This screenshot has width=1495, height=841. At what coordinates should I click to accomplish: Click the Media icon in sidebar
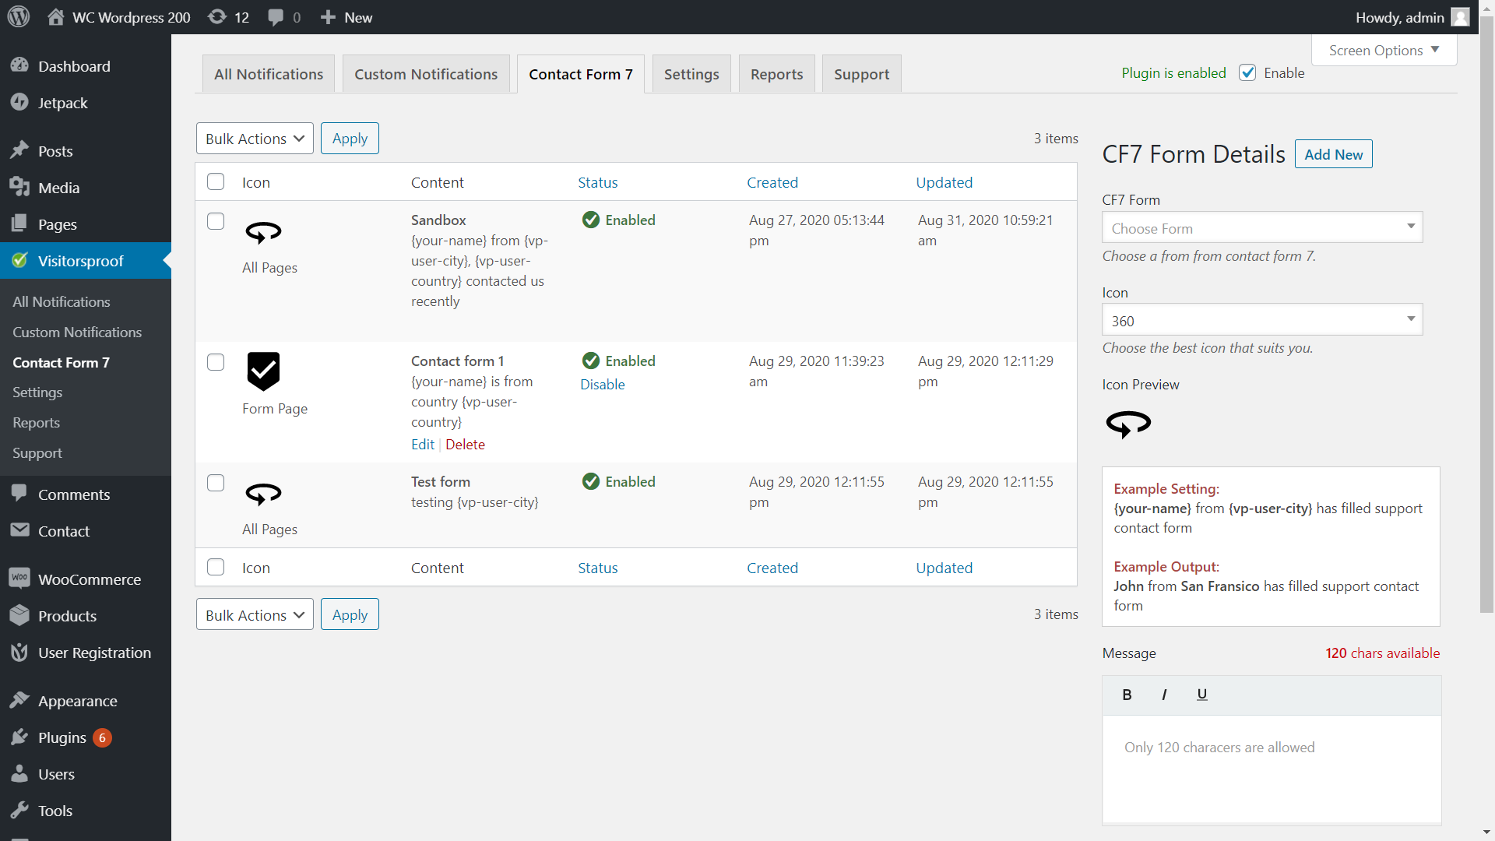click(x=19, y=188)
